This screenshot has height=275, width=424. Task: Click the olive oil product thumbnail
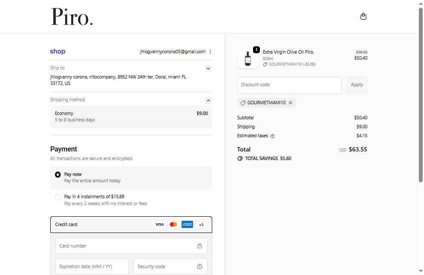(248, 58)
